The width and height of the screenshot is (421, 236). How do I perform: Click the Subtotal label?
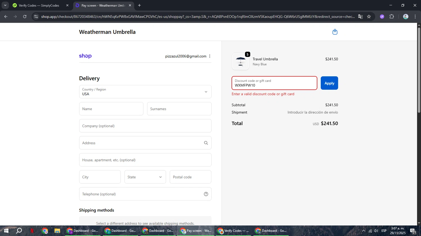(x=238, y=105)
